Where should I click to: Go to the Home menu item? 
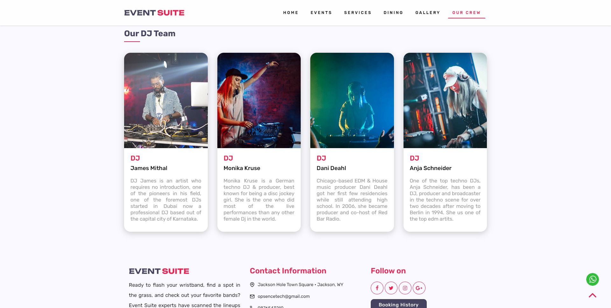tap(291, 13)
